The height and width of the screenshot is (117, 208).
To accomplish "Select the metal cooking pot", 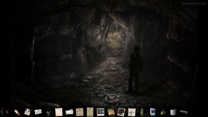I will point(173,112).
